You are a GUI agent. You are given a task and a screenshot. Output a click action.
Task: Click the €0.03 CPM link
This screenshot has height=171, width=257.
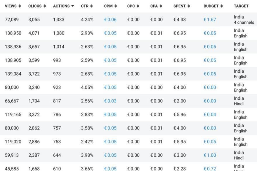point(110,101)
